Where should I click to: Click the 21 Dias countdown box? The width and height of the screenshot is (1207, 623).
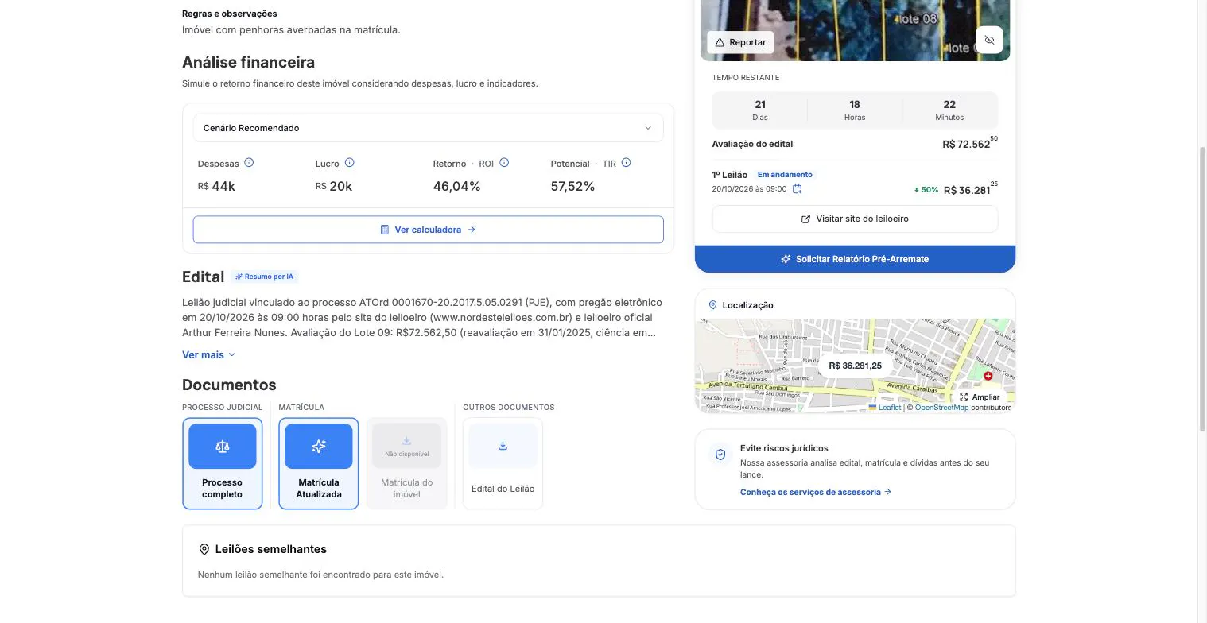click(x=760, y=110)
